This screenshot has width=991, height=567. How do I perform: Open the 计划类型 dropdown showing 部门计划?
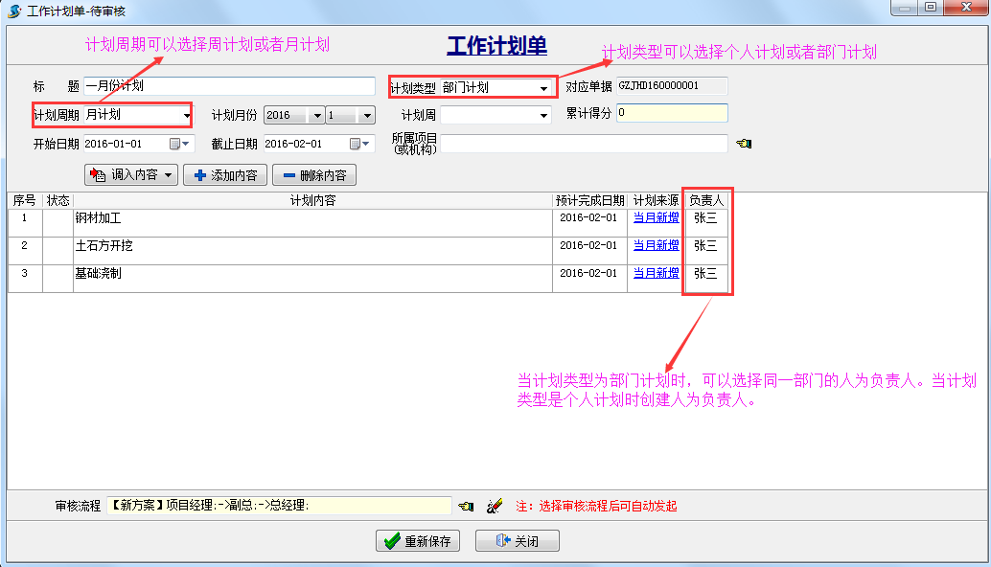(546, 86)
